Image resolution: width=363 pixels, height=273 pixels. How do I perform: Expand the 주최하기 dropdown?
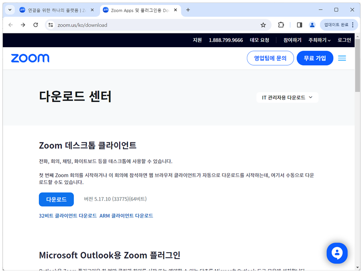pos(319,40)
